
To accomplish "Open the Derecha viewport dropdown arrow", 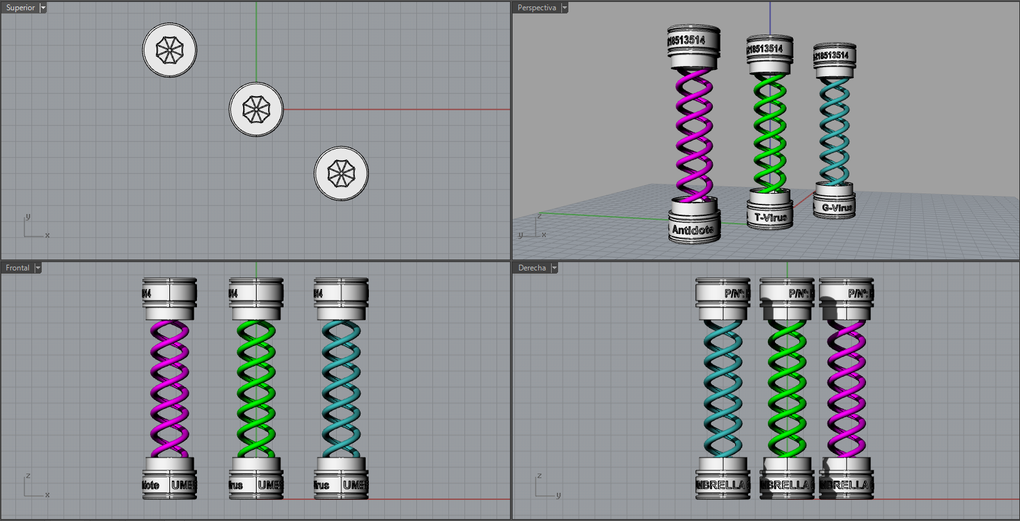I will (554, 268).
